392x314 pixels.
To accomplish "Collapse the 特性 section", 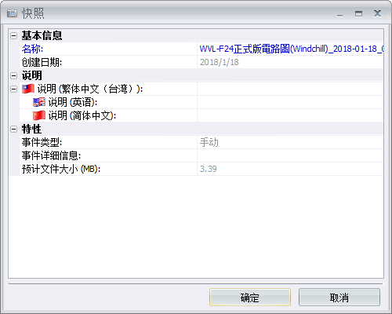I will coord(13,129).
